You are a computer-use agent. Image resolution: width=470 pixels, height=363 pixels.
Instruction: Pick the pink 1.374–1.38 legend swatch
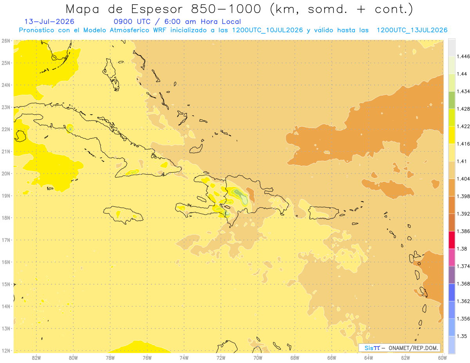(452, 257)
